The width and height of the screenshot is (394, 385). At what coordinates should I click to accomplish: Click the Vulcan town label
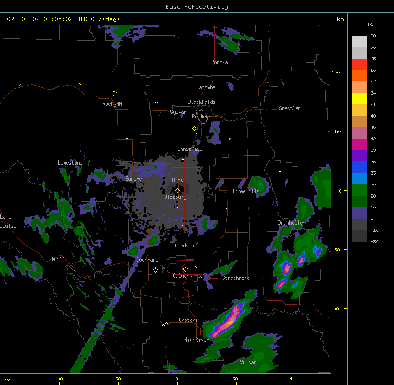(x=248, y=362)
